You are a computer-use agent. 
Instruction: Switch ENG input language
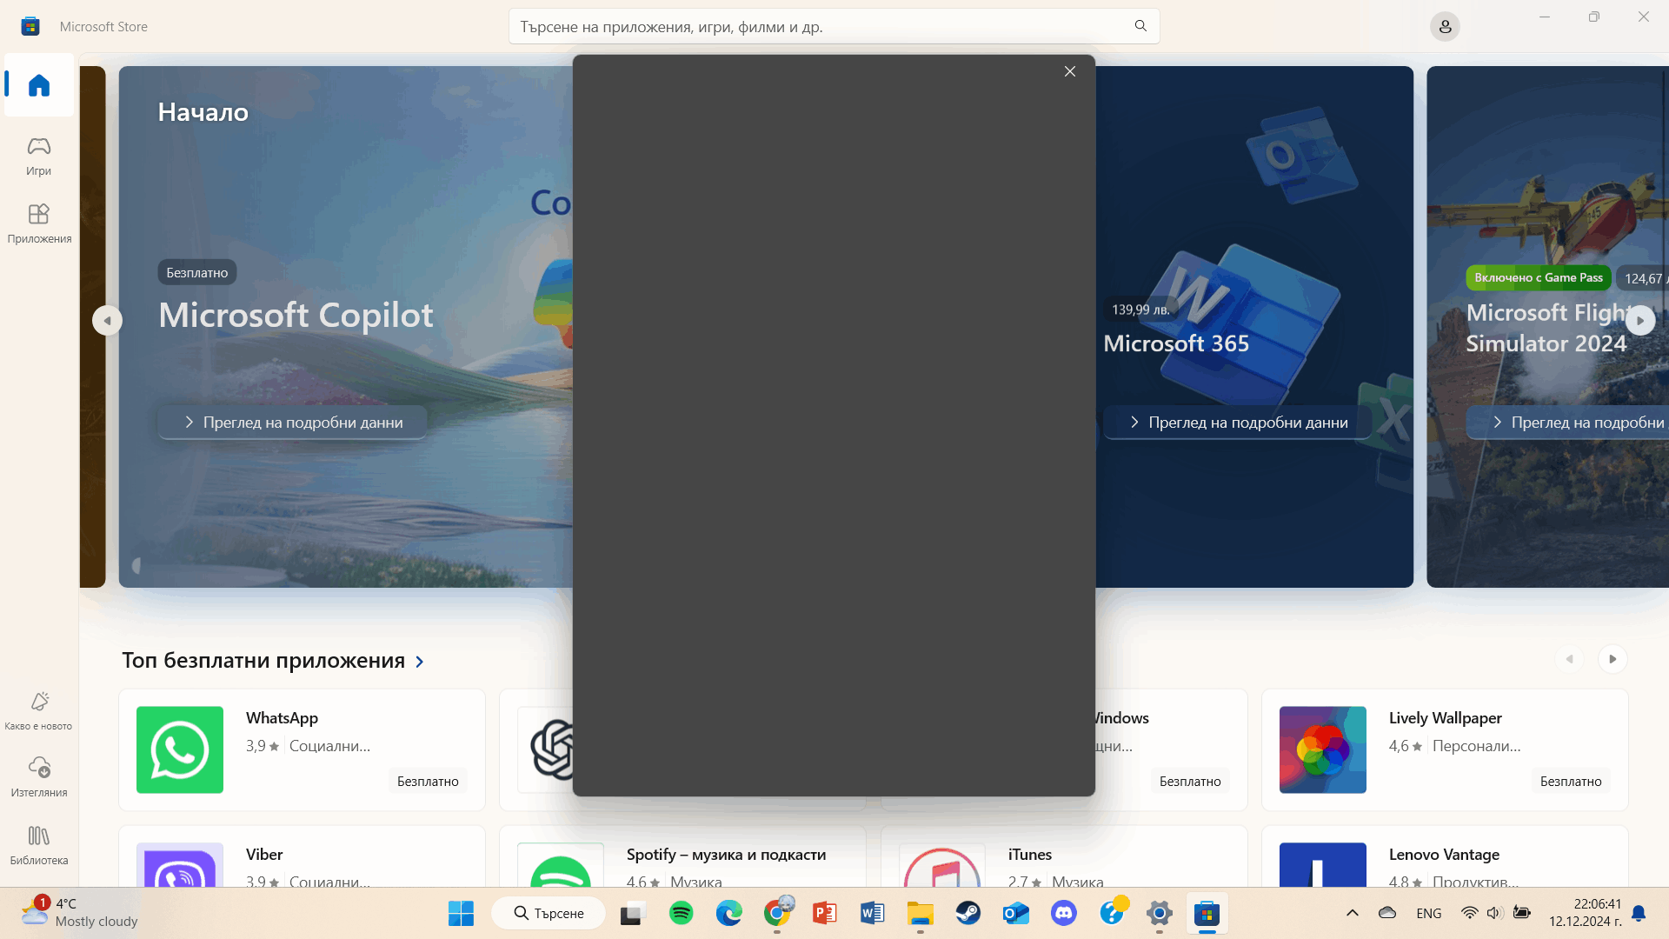tap(1429, 913)
